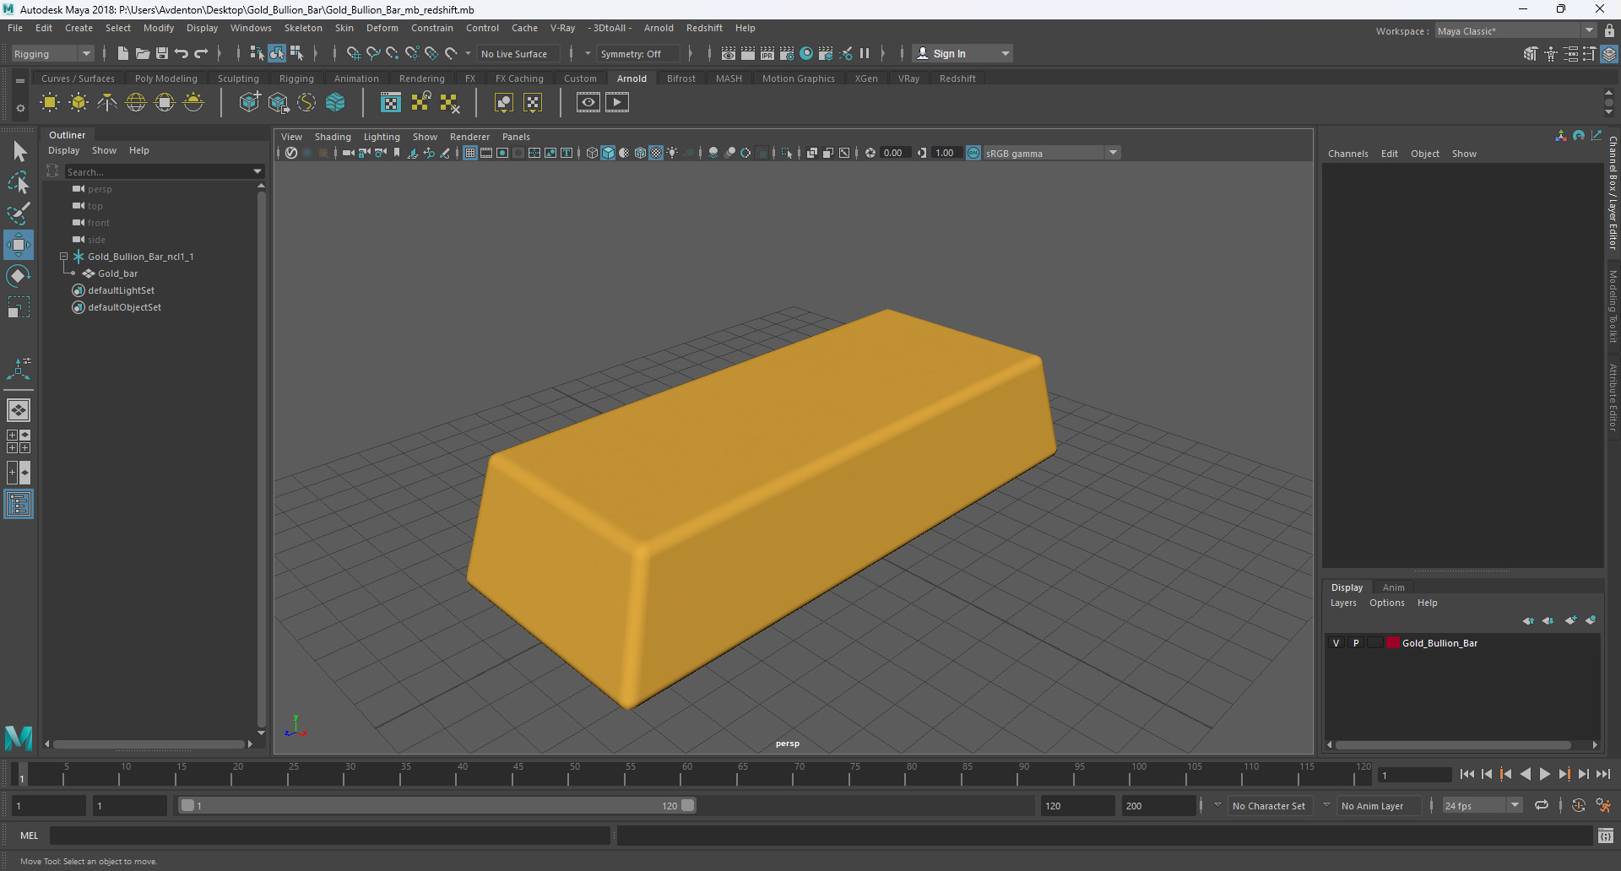Click the Arnold Volume shelf icon
The image size is (1621, 871).
[335, 103]
